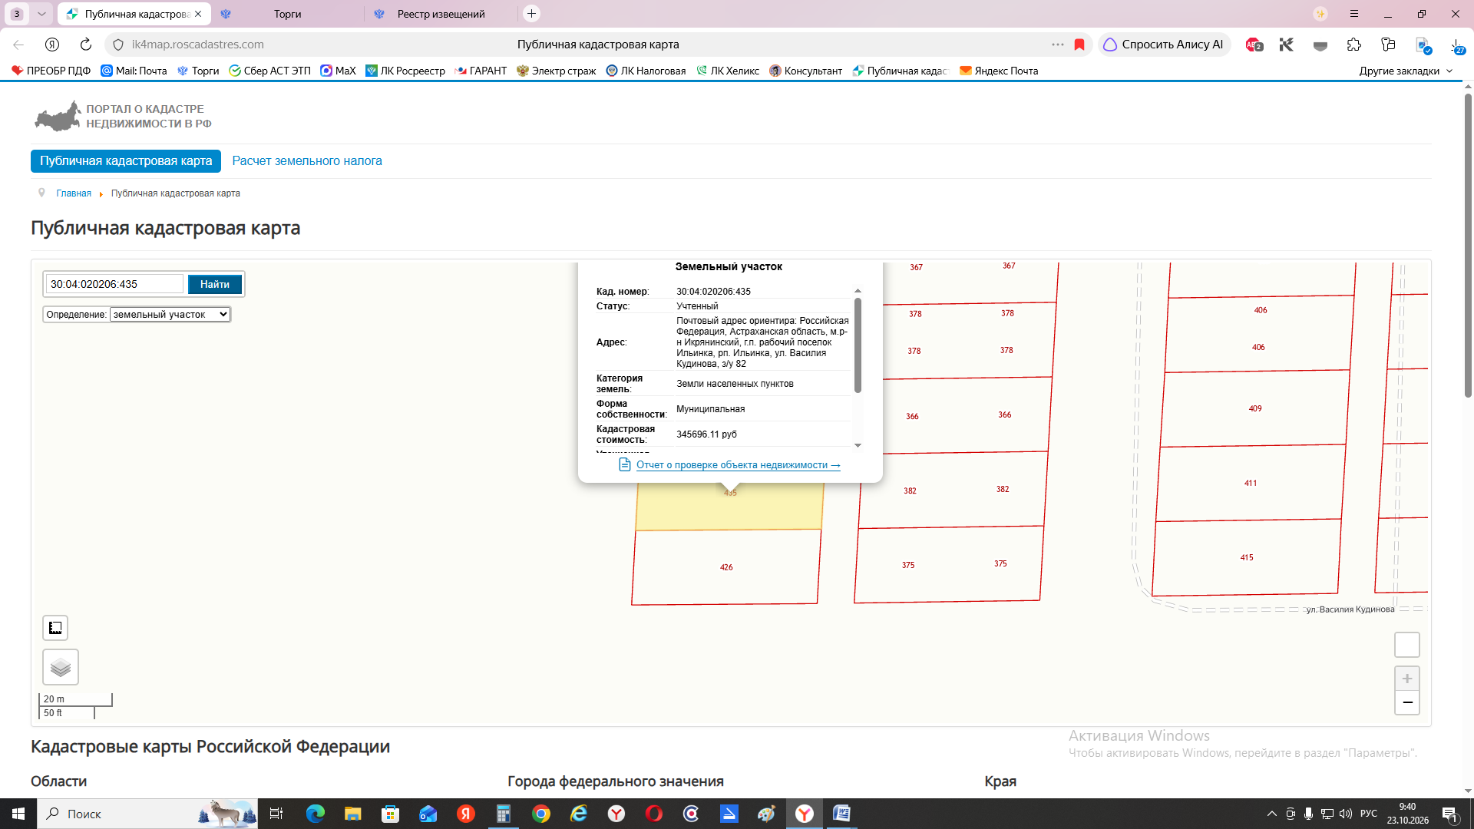Click the map measurement tool icon
Image resolution: width=1474 pixels, height=829 pixels.
click(x=55, y=628)
